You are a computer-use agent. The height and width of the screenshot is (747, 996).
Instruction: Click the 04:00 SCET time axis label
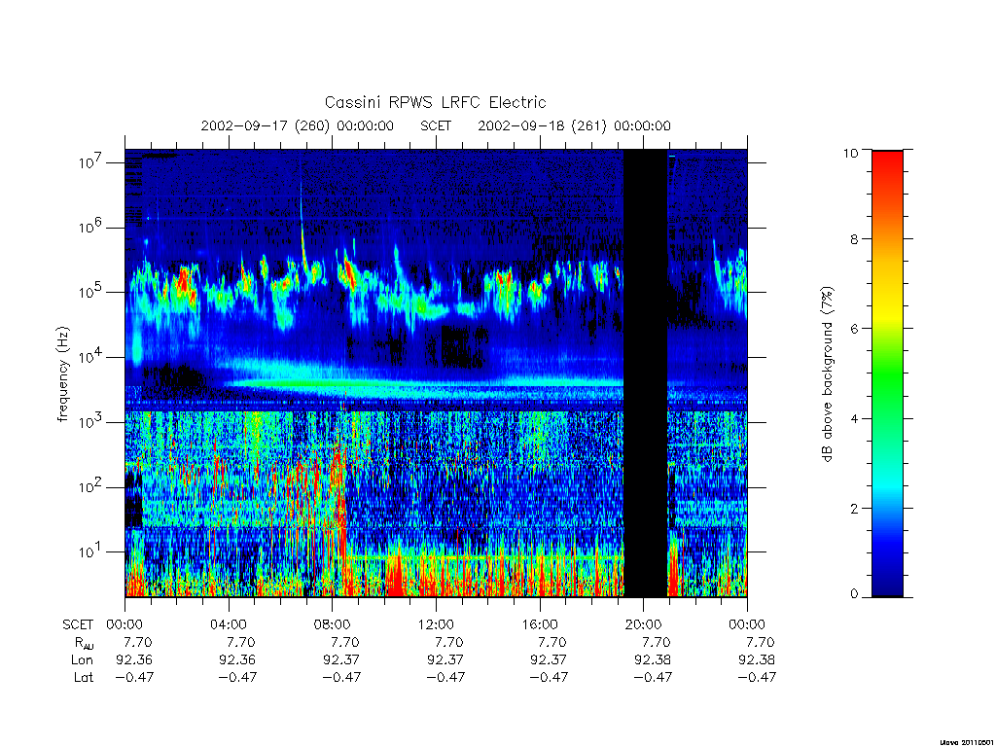[x=228, y=624]
